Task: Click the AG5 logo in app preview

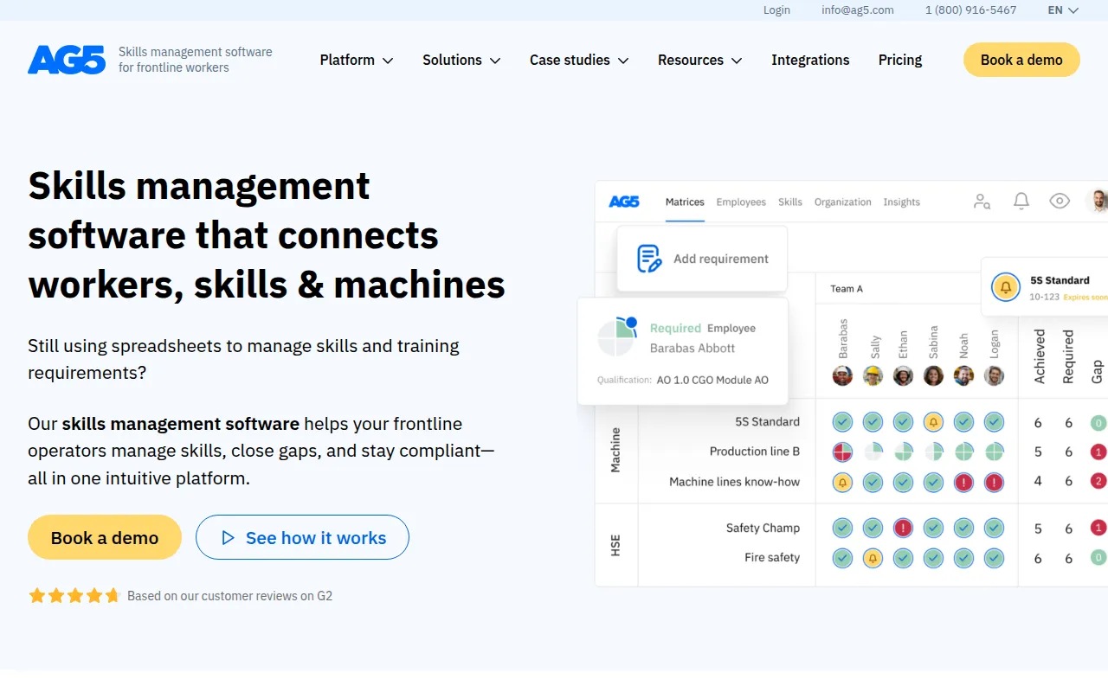Action: coord(624,202)
